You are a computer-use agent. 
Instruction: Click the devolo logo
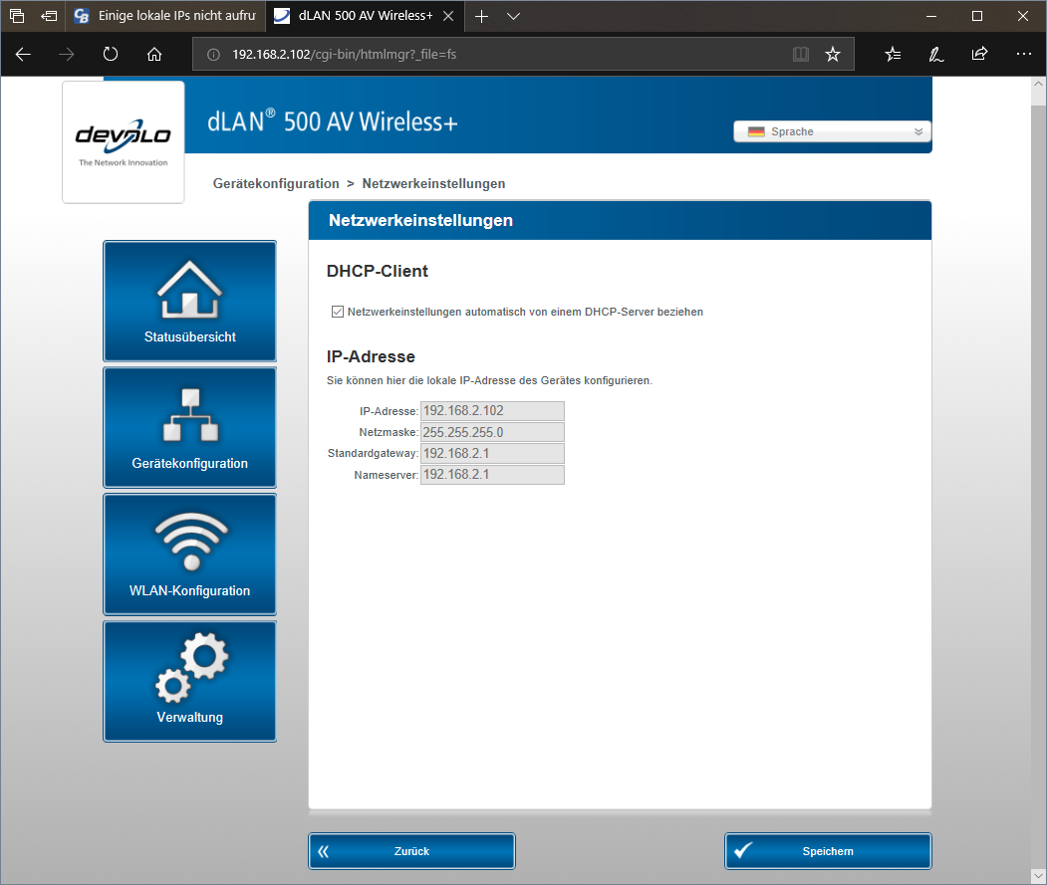coord(123,142)
